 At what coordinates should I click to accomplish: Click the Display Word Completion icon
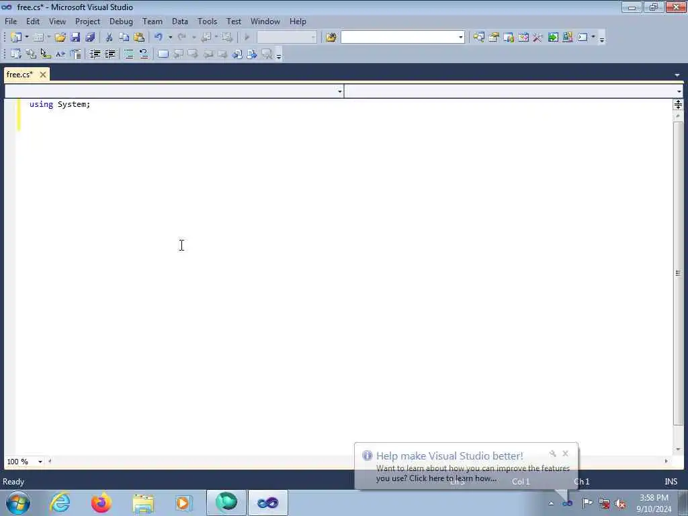click(60, 54)
